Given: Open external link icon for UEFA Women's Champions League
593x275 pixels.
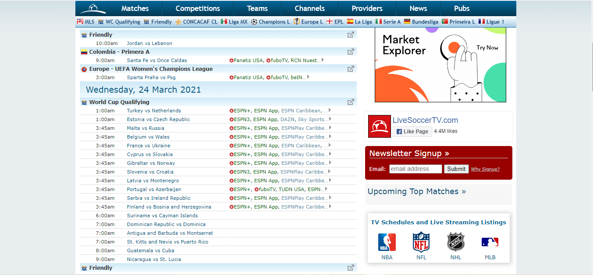Looking at the screenshot, I should 351,69.
